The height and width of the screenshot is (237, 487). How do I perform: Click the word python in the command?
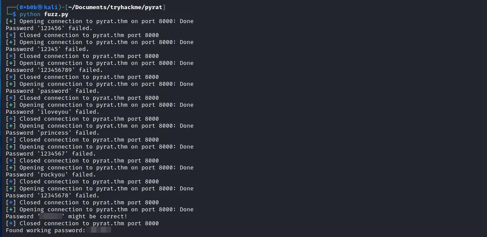30,14
